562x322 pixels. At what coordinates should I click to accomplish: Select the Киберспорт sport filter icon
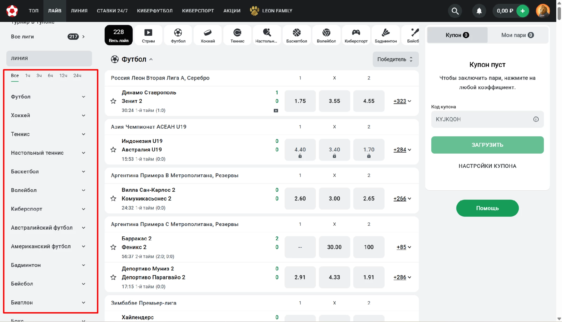(356, 35)
